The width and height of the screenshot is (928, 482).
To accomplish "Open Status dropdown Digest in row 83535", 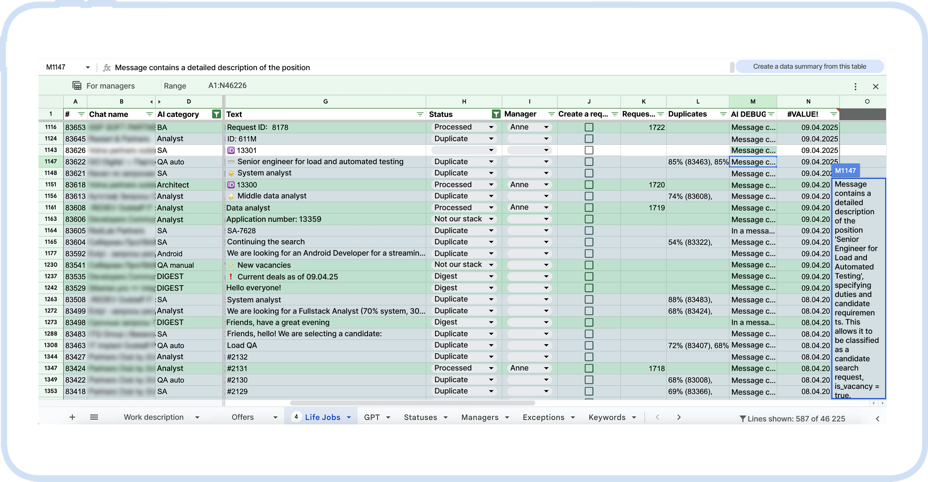I will pyautogui.click(x=464, y=276).
